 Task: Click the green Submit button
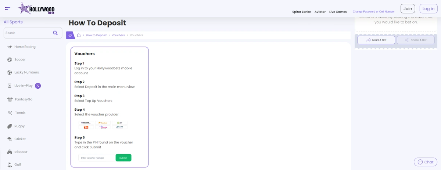click(x=123, y=158)
